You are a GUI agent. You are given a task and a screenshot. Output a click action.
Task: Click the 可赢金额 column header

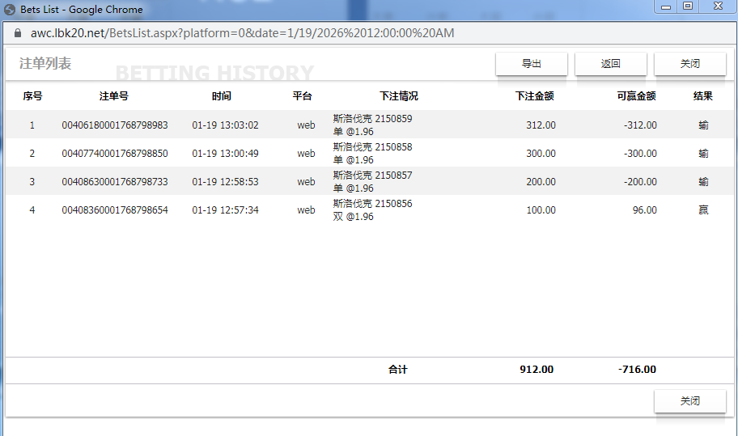636,96
